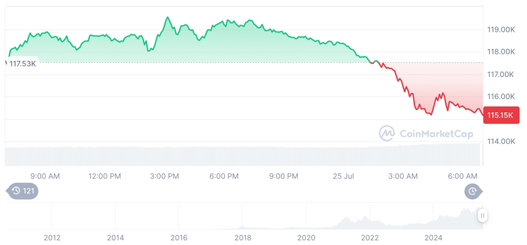Click the 6:00 AM time axis label
This screenshot has height=245, width=527.
pyautogui.click(x=463, y=176)
